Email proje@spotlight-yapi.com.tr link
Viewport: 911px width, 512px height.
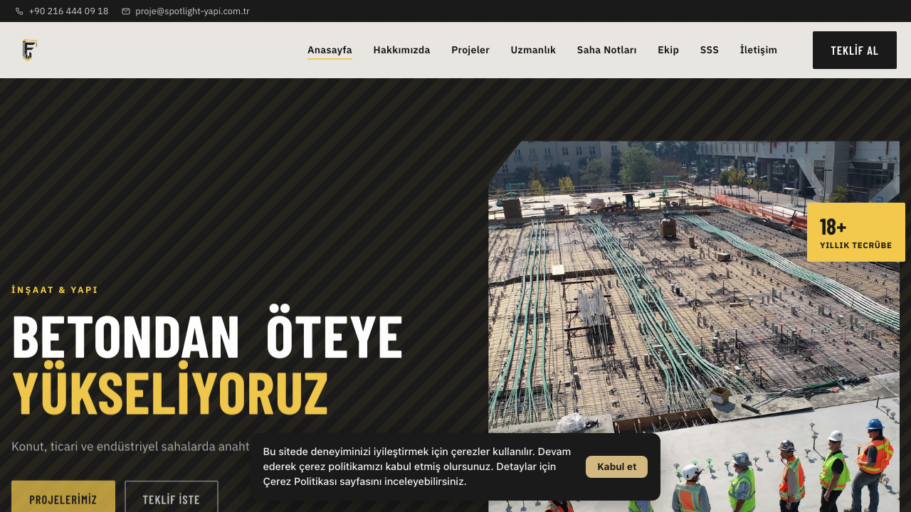click(192, 11)
